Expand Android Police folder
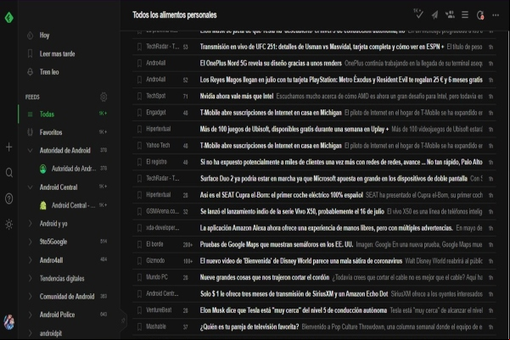The height and width of the screenshot is (340, 510). [31, 315]
